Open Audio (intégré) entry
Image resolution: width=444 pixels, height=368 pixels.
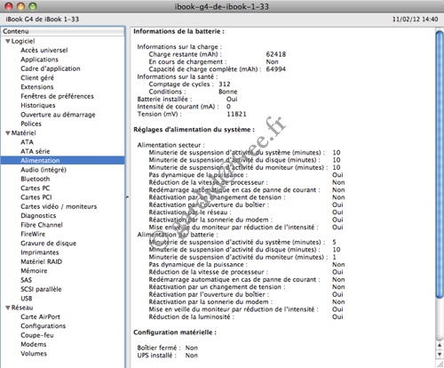click(44, 170)
